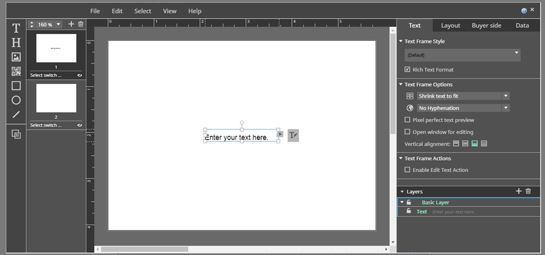
Task: Add a new layer in Layers panel
Action: [x=518, y=191]
